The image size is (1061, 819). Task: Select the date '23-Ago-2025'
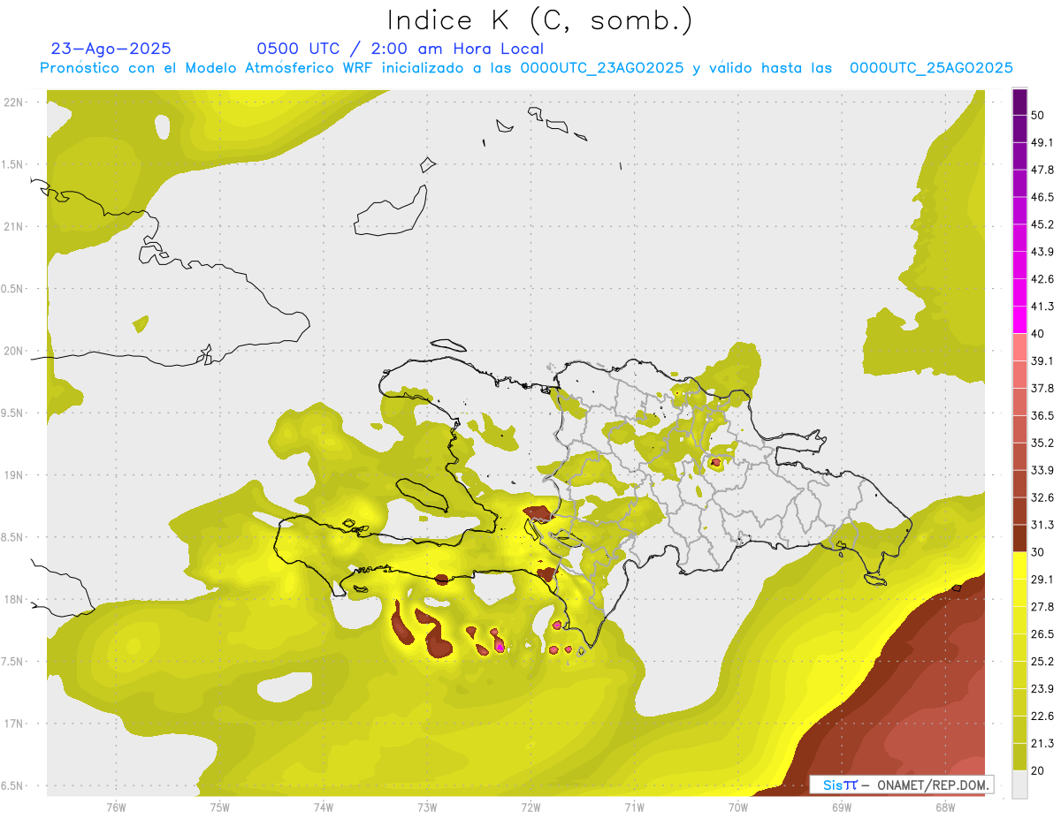click(x=111, y=49)
